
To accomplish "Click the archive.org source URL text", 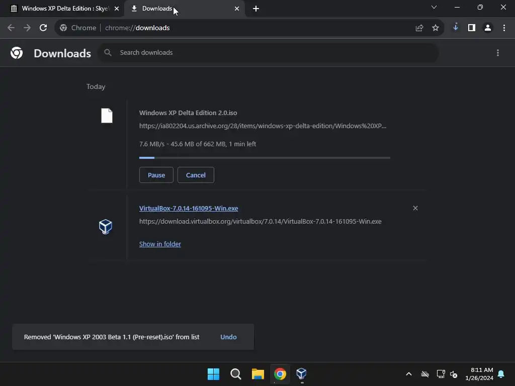I will click(x=263, y=126).
